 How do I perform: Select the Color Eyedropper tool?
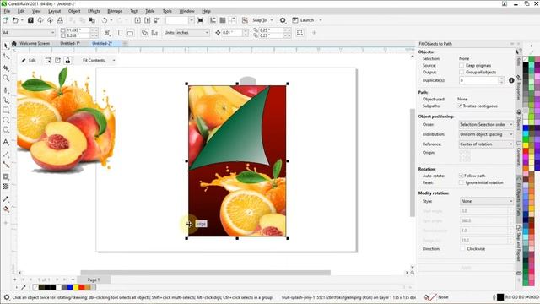tap(6, 199)
